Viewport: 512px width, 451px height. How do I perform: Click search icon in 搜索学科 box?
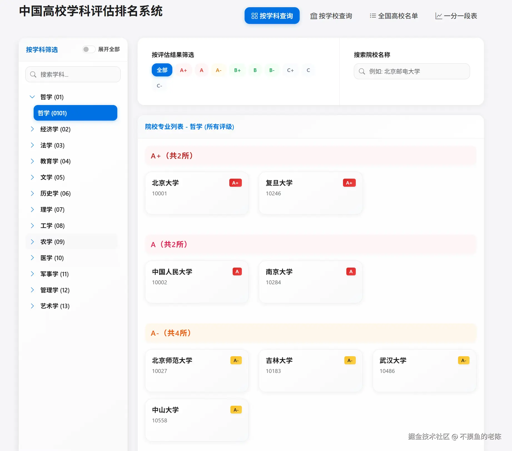coord(33,74)
